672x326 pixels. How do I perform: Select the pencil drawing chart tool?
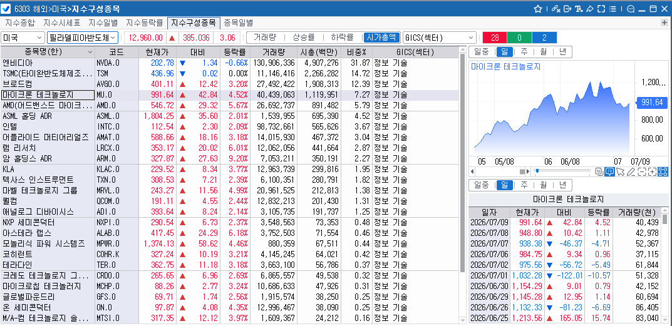(x=631, y=172)
